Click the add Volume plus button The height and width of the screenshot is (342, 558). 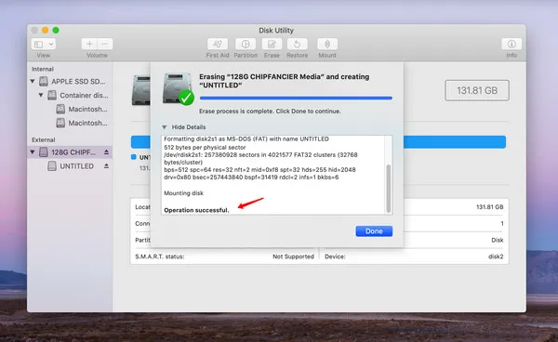pos(89,44)
